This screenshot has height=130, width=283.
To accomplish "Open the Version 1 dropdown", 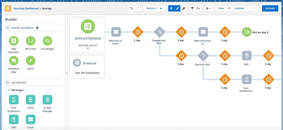I will 154,8.
